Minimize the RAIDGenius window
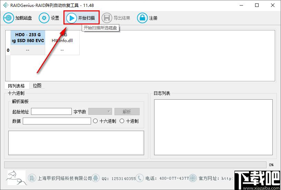 241,6
